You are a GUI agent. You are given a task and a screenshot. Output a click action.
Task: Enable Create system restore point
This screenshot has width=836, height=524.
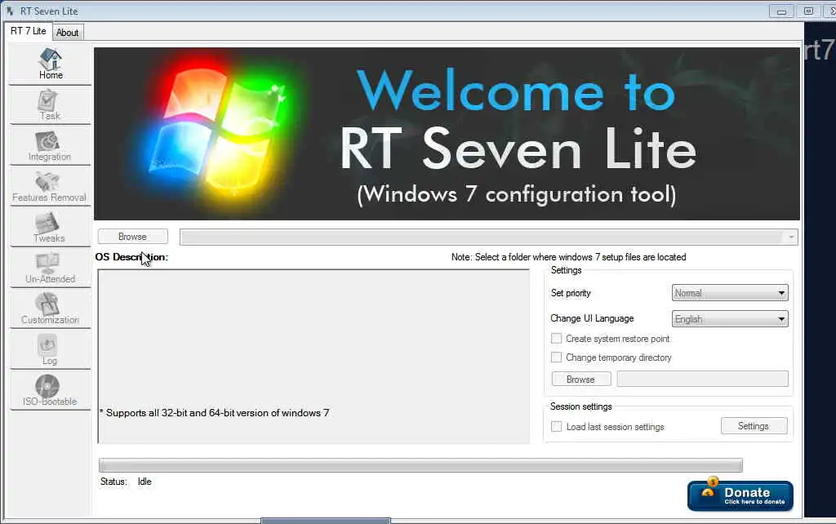(557, 339)
